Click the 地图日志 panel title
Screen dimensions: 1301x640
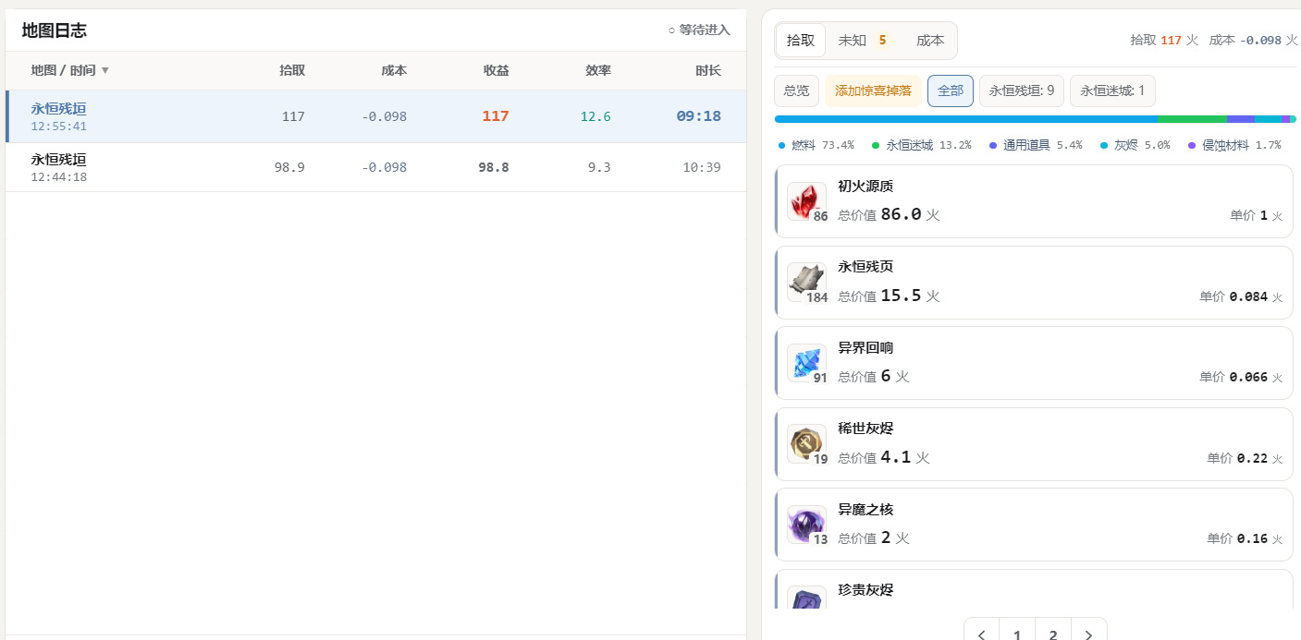[54, 30]
